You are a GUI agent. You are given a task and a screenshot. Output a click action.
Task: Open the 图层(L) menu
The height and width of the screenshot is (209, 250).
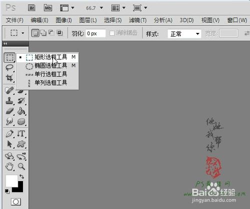pos(88,20)
